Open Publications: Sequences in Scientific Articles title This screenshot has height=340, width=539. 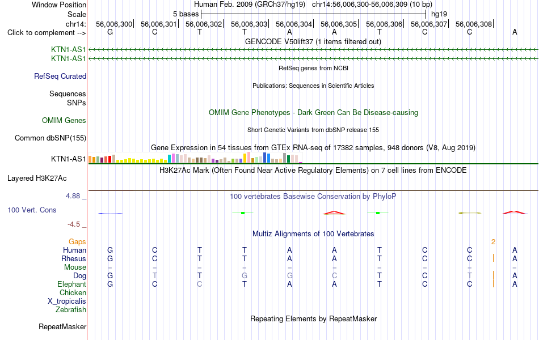[313, 86]
